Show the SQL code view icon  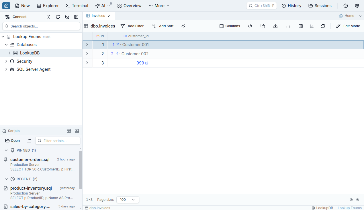coord(250,26)
